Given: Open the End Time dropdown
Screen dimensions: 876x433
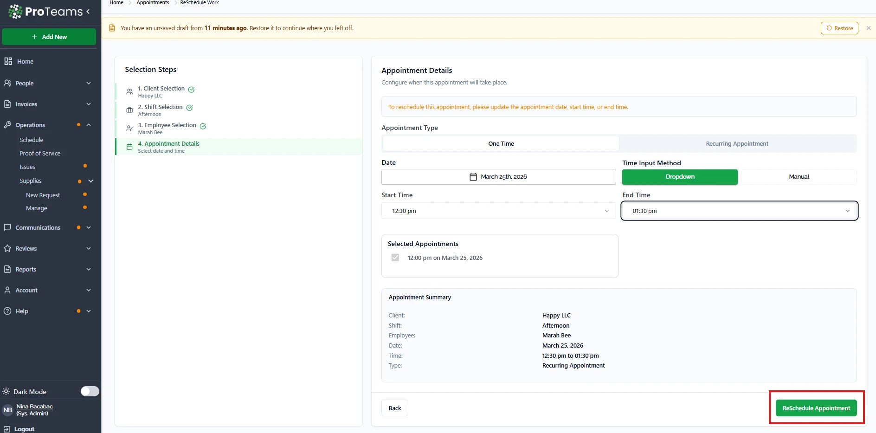Looking at the screenshot, I should pos(739,211).
